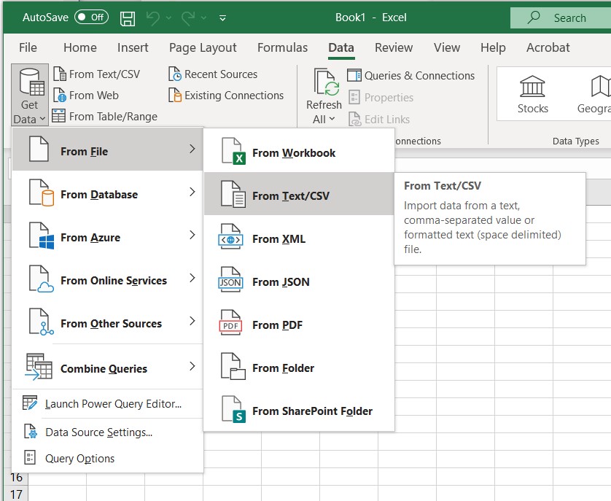
Task: Click the From Web ribbon icon
Action: pyautogui.click(x=60, y=95)
